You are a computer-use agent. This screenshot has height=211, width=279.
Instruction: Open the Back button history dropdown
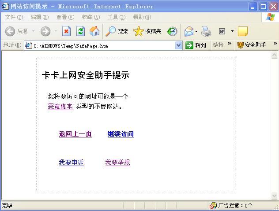33,31
